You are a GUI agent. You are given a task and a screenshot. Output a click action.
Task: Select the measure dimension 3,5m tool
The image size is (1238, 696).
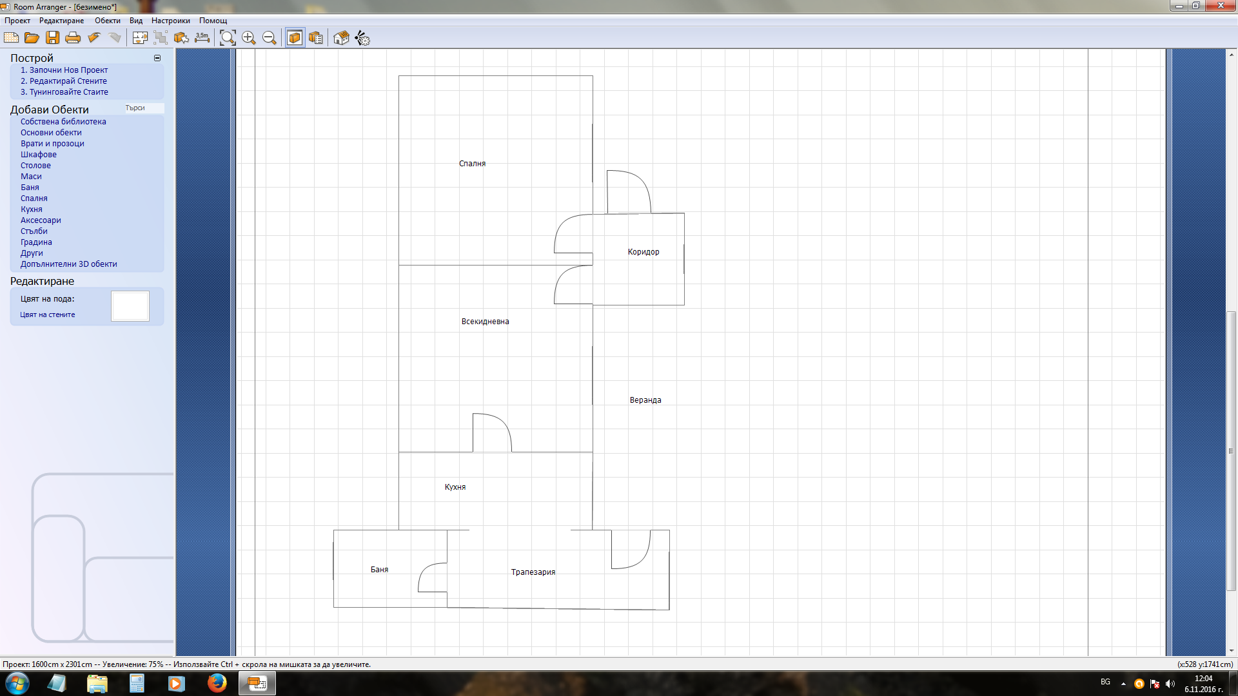tap(202, 38)
